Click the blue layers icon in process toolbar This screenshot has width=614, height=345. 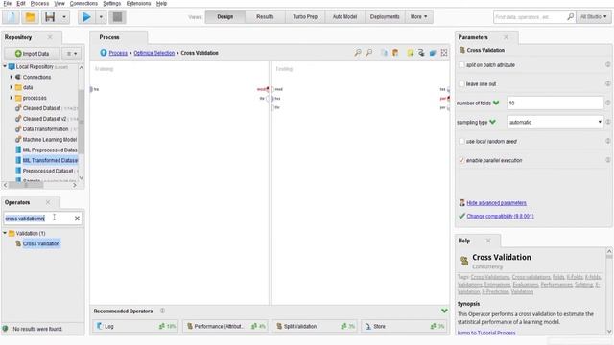433,53
